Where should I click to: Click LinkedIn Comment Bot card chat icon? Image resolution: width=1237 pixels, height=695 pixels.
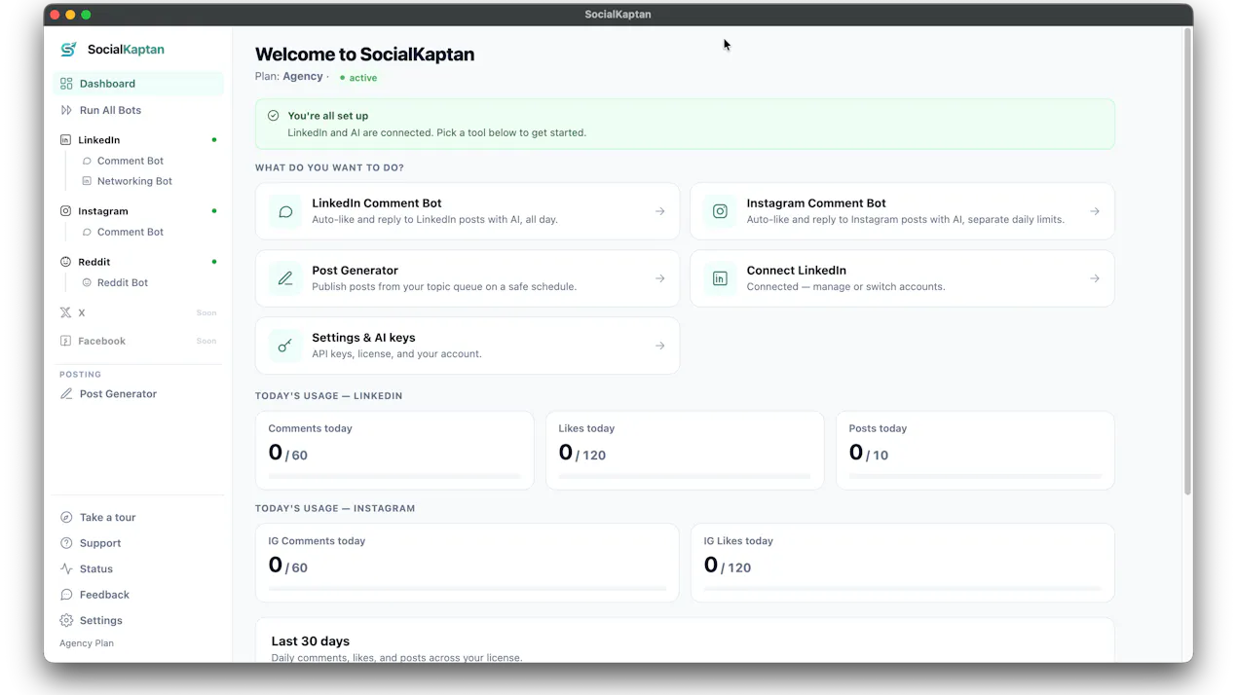(285, 211)
